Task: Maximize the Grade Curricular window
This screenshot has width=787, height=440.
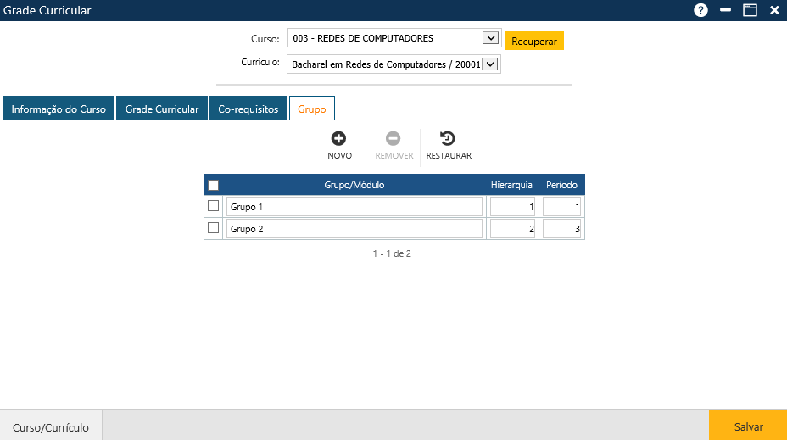Action: click(750, 10)
